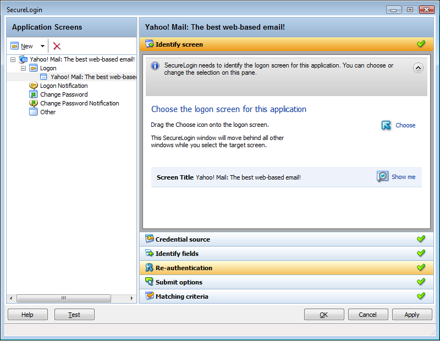The height and width of the screenshot is (341, 440).
Task: Open the New dropdown arrow
Action: (42, 47)
